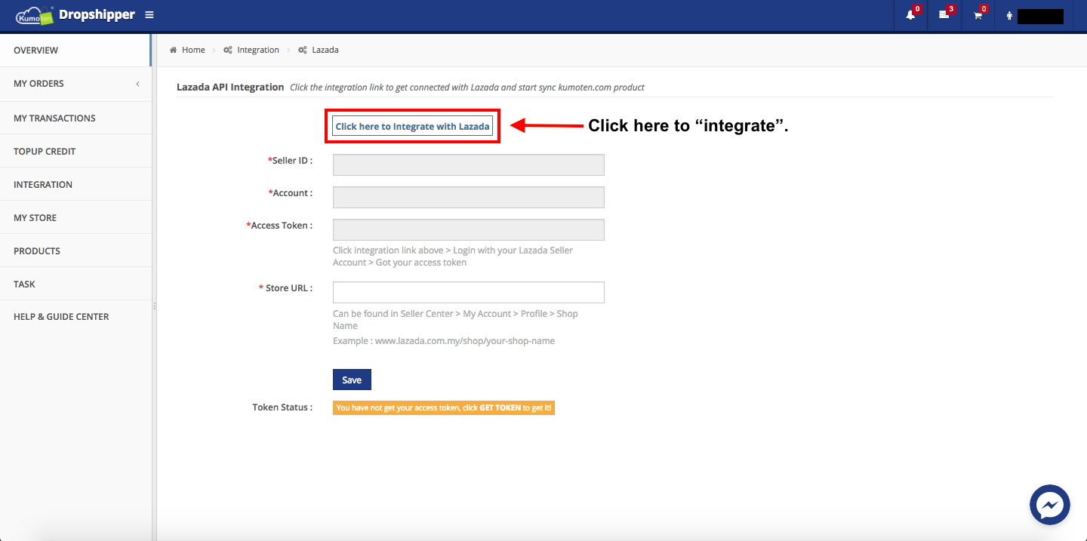Open My Store in the sidebar

tap(75, 217)
